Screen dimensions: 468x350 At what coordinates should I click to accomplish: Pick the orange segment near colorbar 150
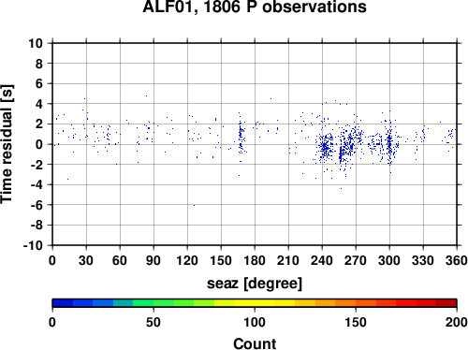[356, 303]
